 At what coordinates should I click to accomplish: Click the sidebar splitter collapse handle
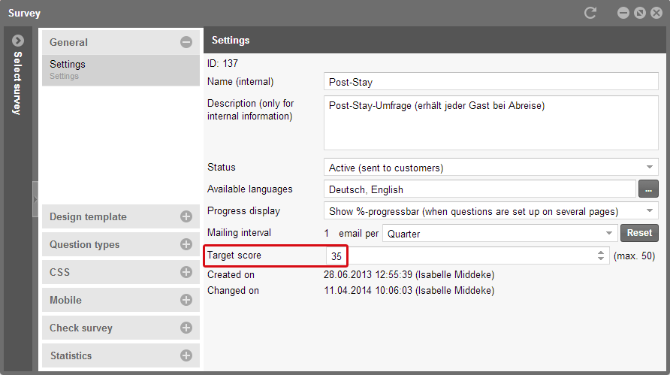tap(35, 199)
